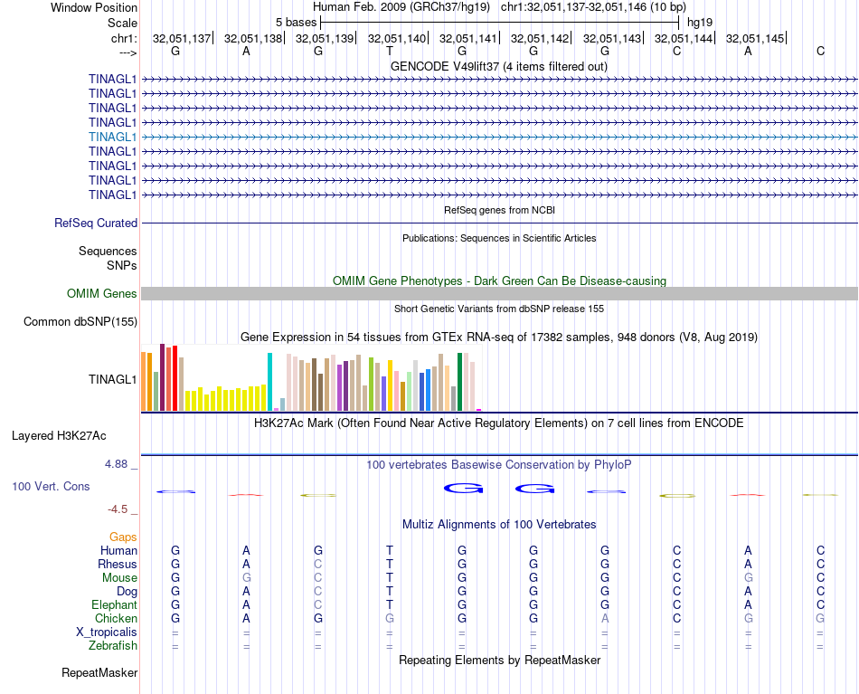Click the OMIM Genes gray bar
The width and height of the screenshot is (859, 694).
[499, 294]
